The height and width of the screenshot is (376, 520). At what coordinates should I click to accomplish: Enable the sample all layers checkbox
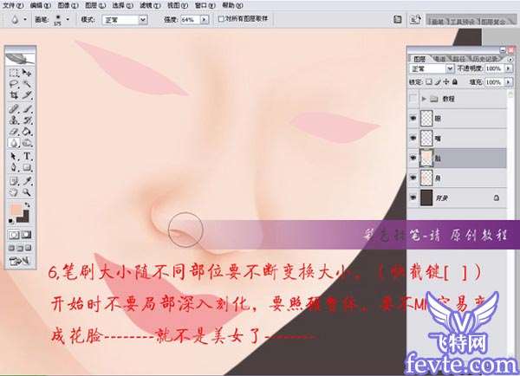[x=222, y=17]
